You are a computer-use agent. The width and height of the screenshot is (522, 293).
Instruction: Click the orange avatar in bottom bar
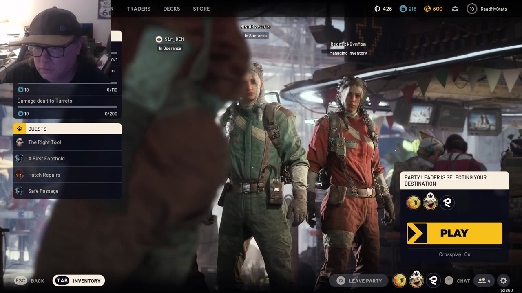[x=400, y=280]
